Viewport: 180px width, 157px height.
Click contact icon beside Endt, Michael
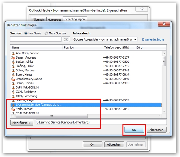coord(13,109)
